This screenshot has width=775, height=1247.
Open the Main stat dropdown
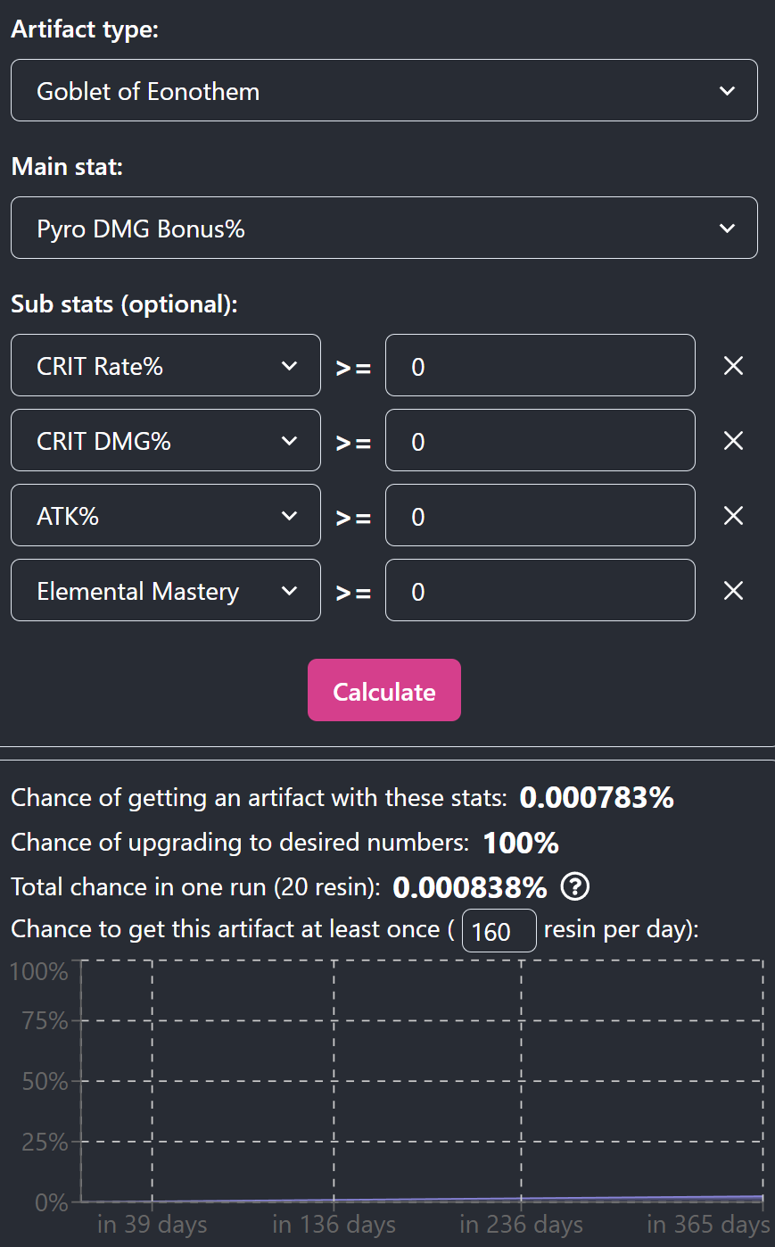(383, 228)
